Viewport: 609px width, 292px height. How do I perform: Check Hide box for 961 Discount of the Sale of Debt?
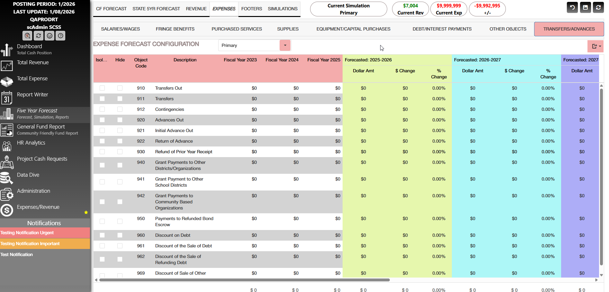pyautogui.click(x=120, y=246)
